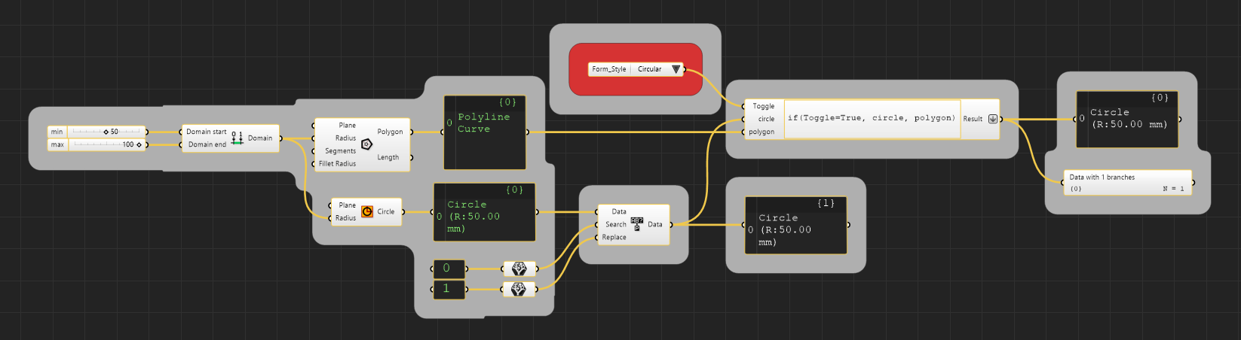
Task: Select the Data input of Replace Members
Action: coord(619,212)
